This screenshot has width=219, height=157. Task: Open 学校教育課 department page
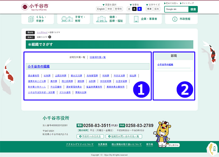(x=106, y=81)
